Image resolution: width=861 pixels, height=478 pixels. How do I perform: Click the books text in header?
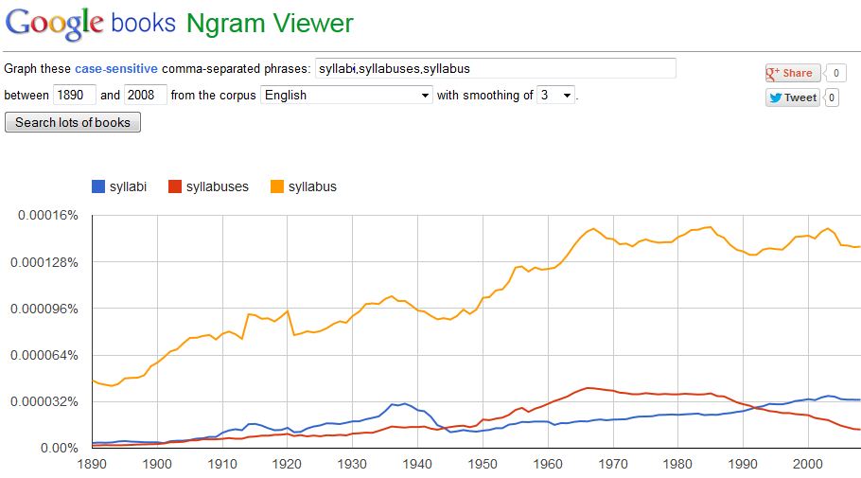tap(143, 23)
